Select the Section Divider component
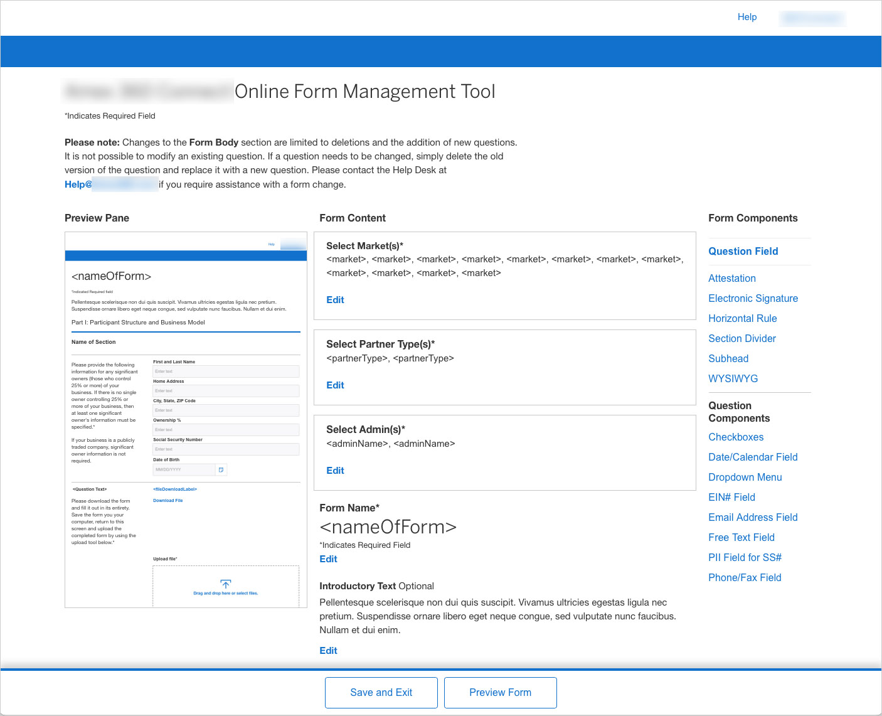This screenshot has width=882, height=716. coord(741,338)
